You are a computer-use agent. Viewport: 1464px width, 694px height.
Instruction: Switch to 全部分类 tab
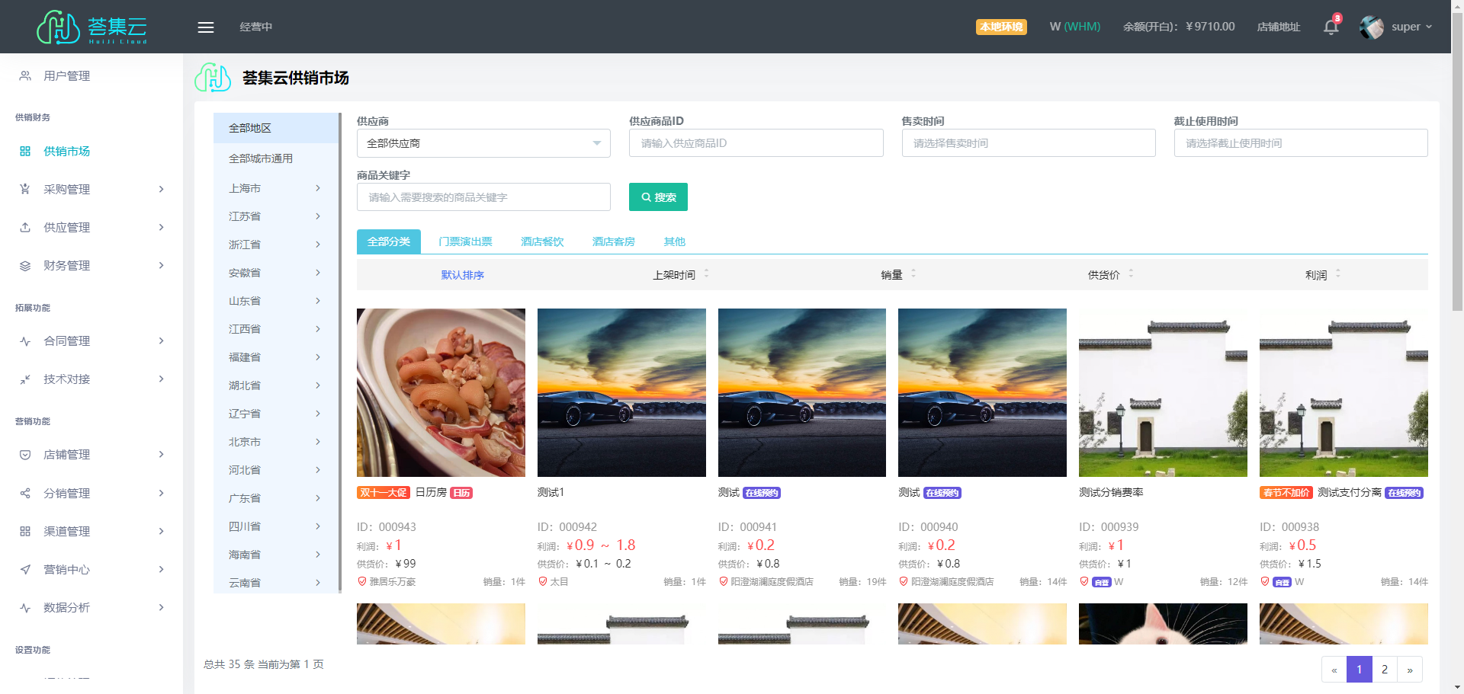point(389,241)
